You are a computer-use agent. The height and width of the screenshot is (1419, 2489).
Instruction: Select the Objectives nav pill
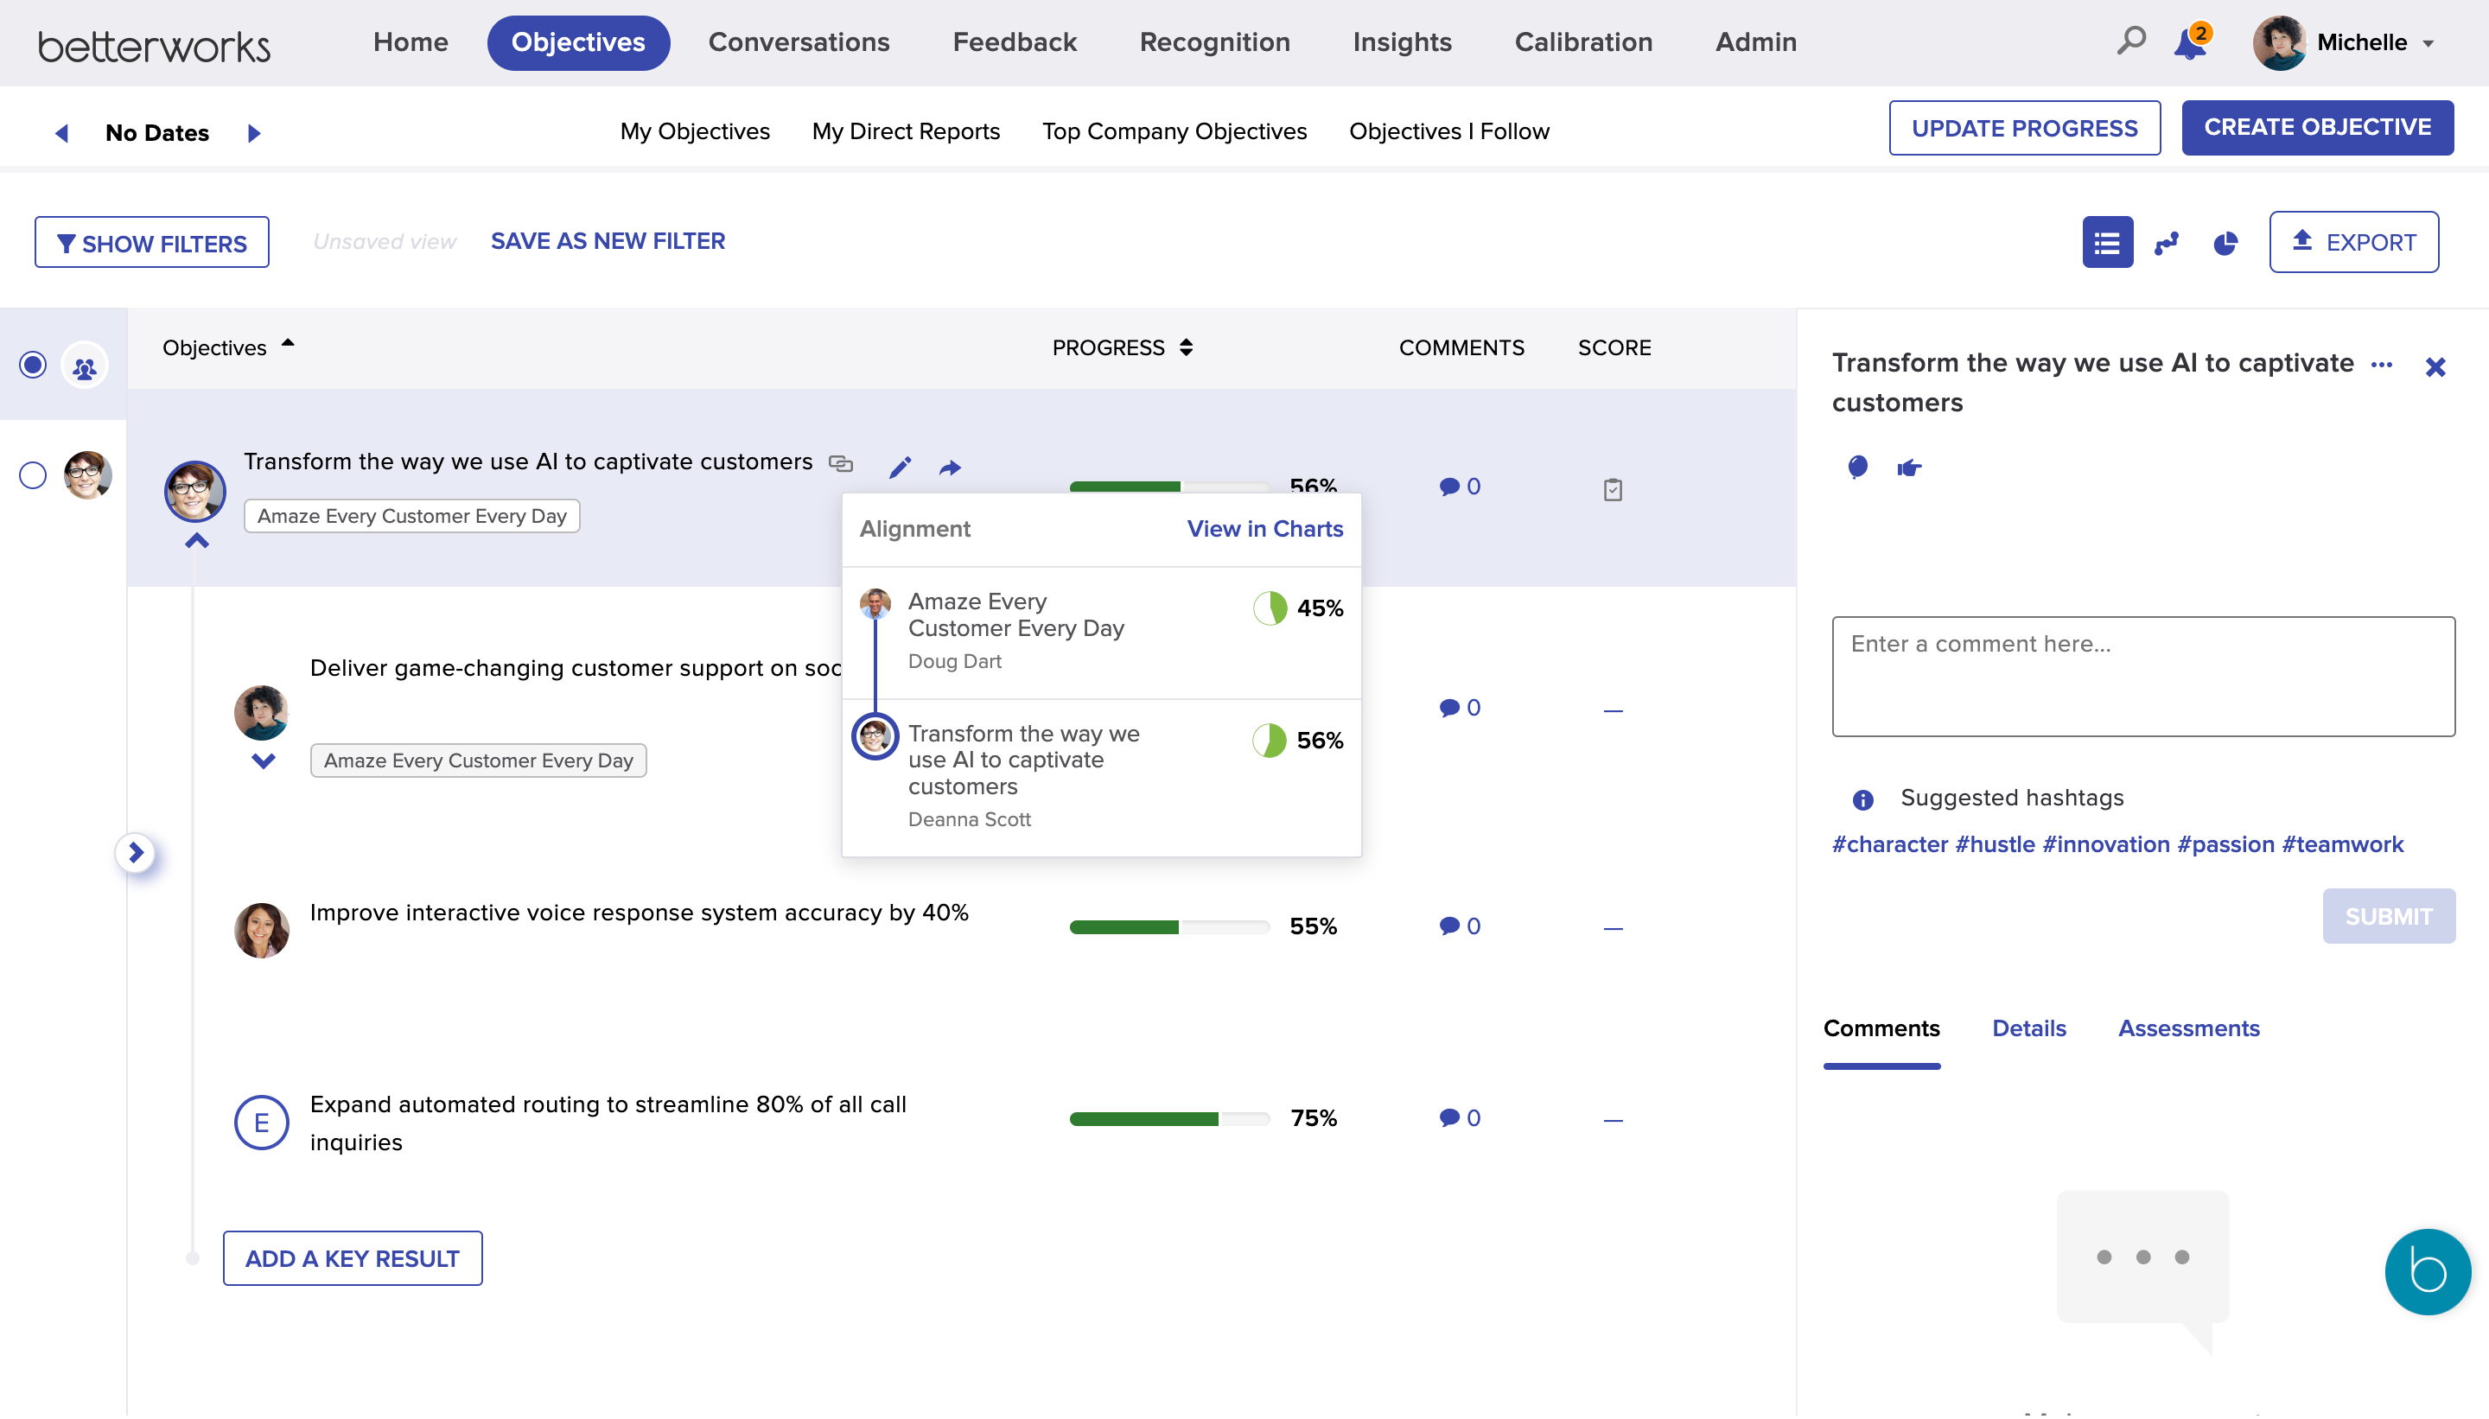(578, 43)
